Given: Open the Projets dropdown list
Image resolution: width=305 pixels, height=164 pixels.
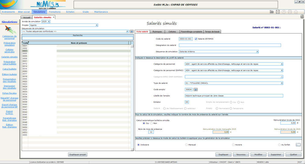Looking at the screenshot, I should point(97,25).
